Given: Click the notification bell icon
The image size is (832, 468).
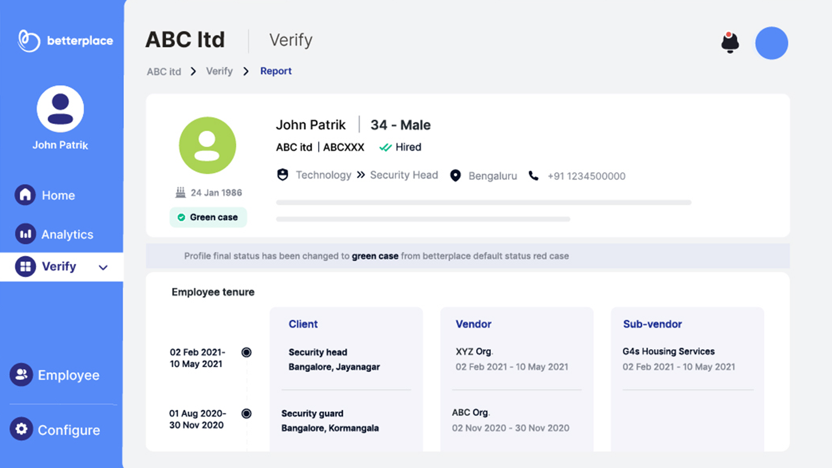Looking at the screenshot, I should pos(730,43).
